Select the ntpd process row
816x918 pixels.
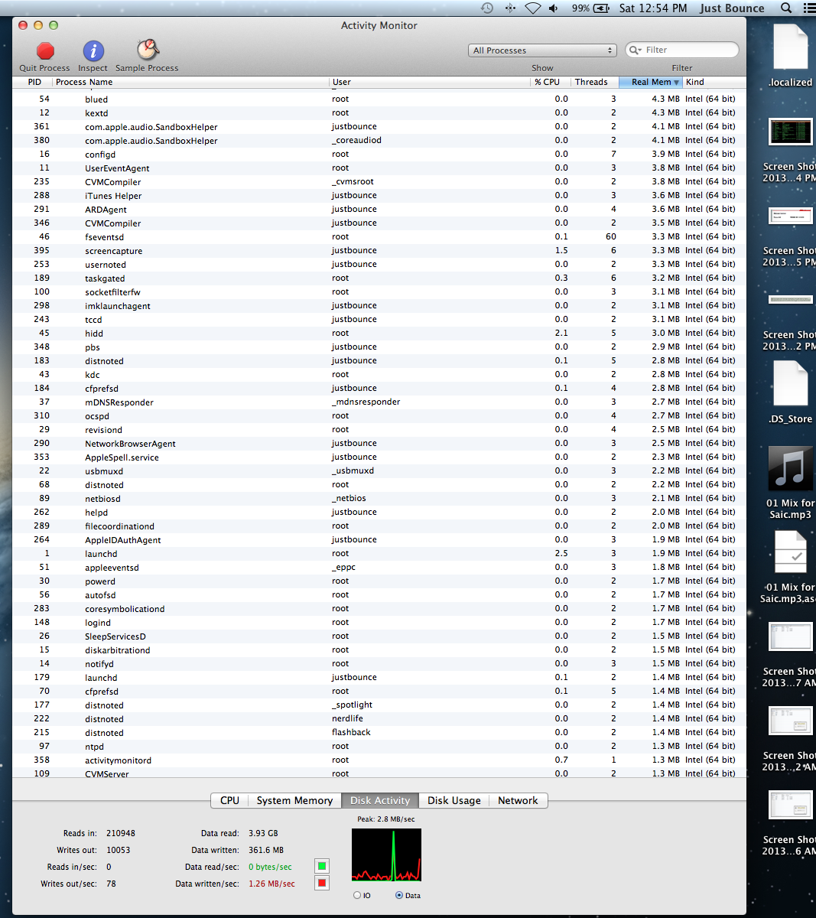pyautogui.click(x=379, y=746)
